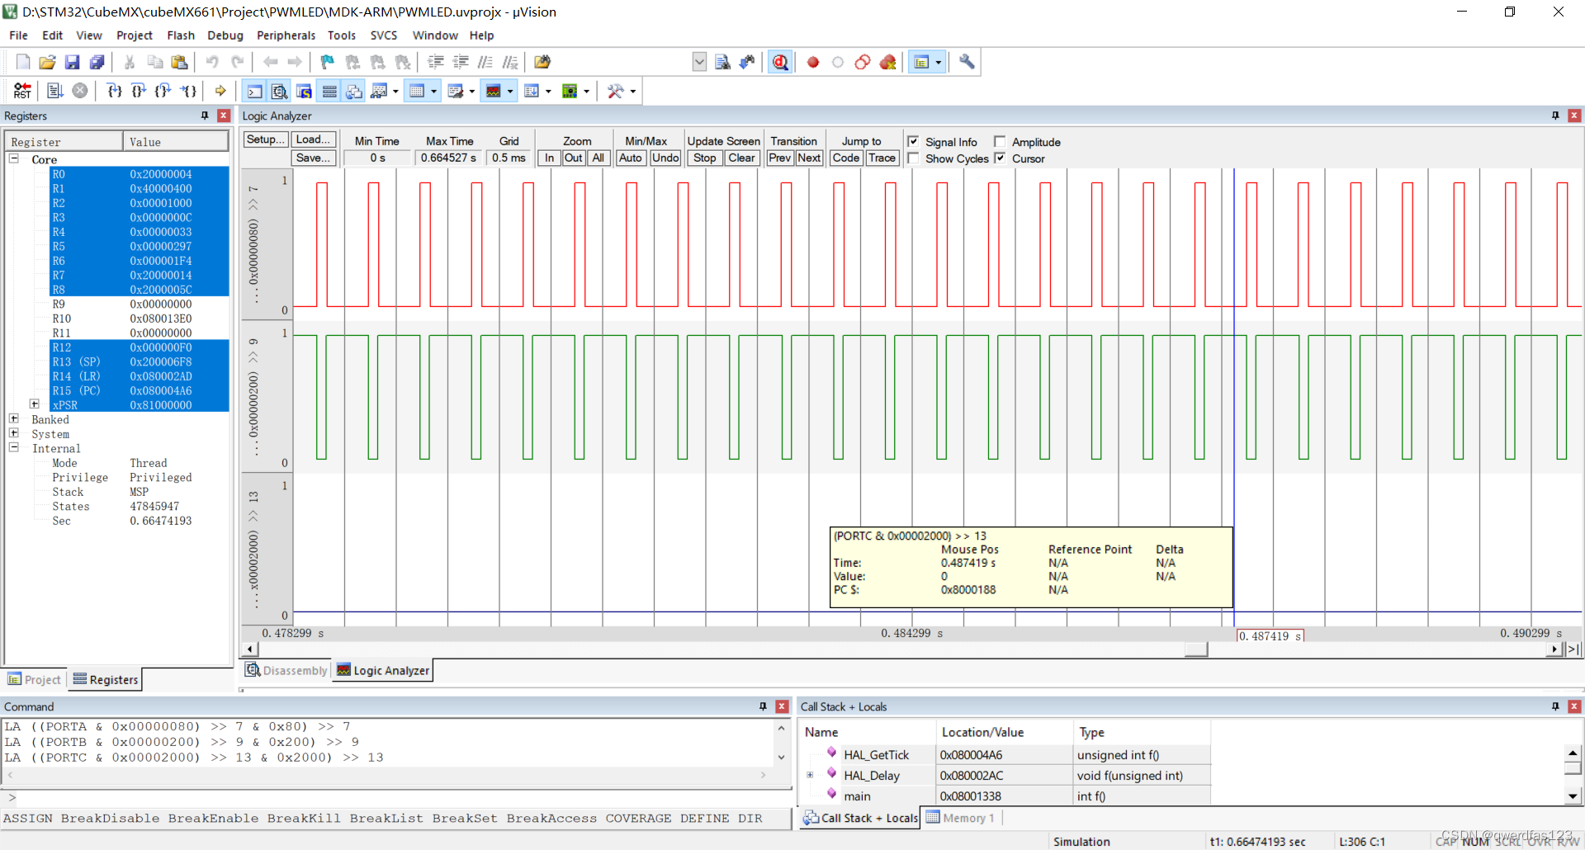This screenshot has width=1585, height=850.
Task: Expand the xPSR register node
Action: (x=35, y=404)
